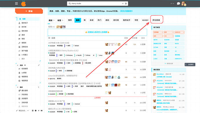Collapse the 资源 sidebar section chevron
The width and height of the screenshot is (200, 113).
(x=18, y=65)
